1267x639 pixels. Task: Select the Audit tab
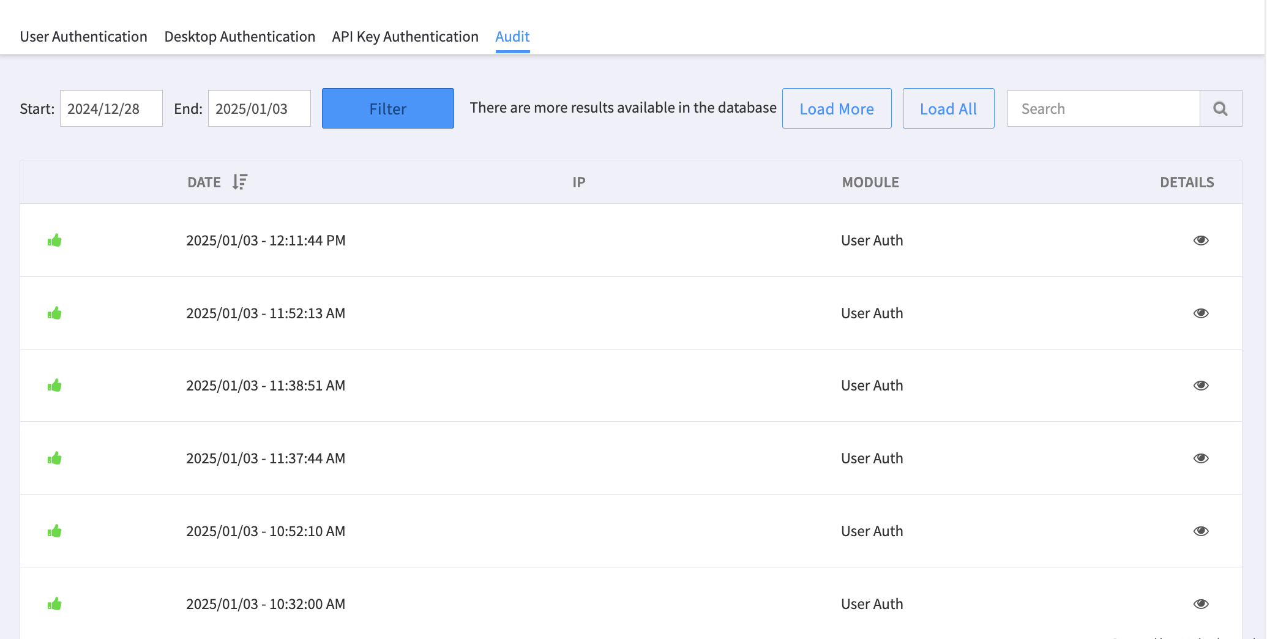(512, 37)
